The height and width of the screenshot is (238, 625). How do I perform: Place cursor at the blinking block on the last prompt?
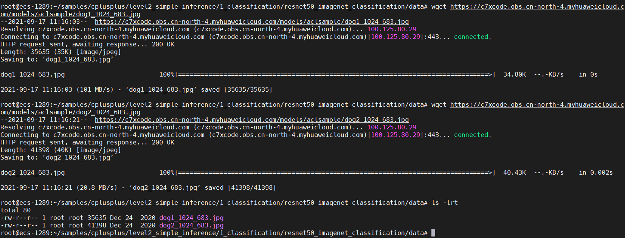pos(433,233)
